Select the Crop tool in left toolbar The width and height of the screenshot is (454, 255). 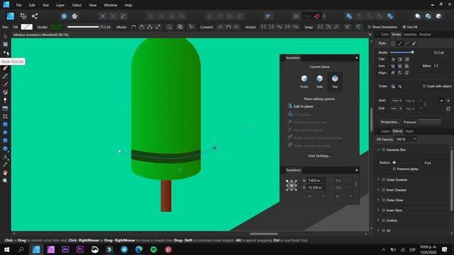(x=5, y=116)
